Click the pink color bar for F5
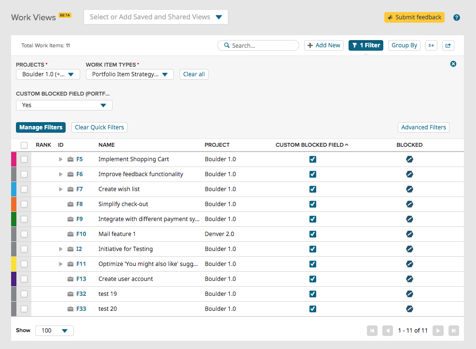This screenshot has height=349, width=476. point(14,159)
